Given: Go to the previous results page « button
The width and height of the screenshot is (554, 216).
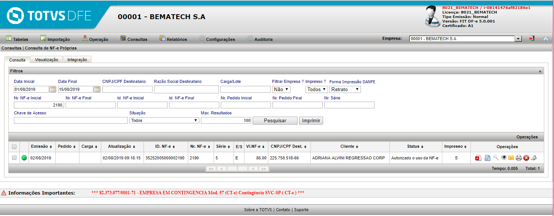Looking at the screenshot, I should tap(222, 169).
